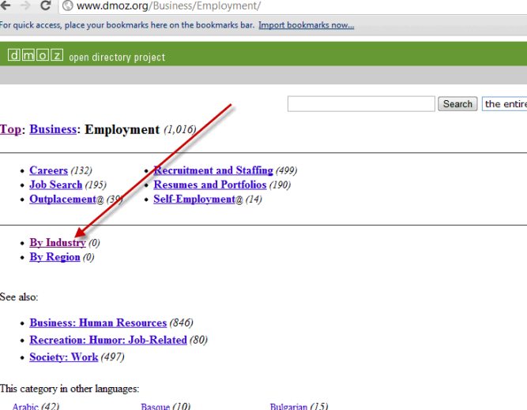Browse employment By Industry

click(57, 243)
